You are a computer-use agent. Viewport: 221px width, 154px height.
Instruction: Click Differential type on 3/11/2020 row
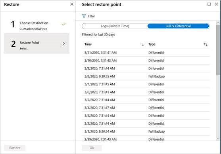(x=156, y=53)
